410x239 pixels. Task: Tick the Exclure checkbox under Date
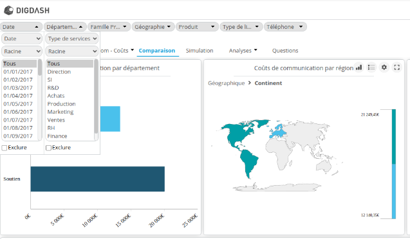[4, 148]
